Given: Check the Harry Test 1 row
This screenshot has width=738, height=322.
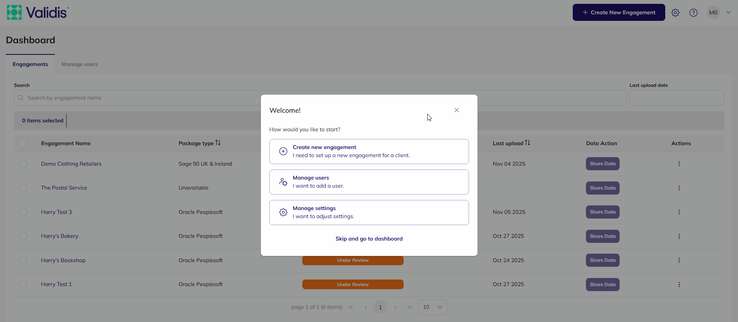Looking at the screenshot, I should tap(24, 284).
